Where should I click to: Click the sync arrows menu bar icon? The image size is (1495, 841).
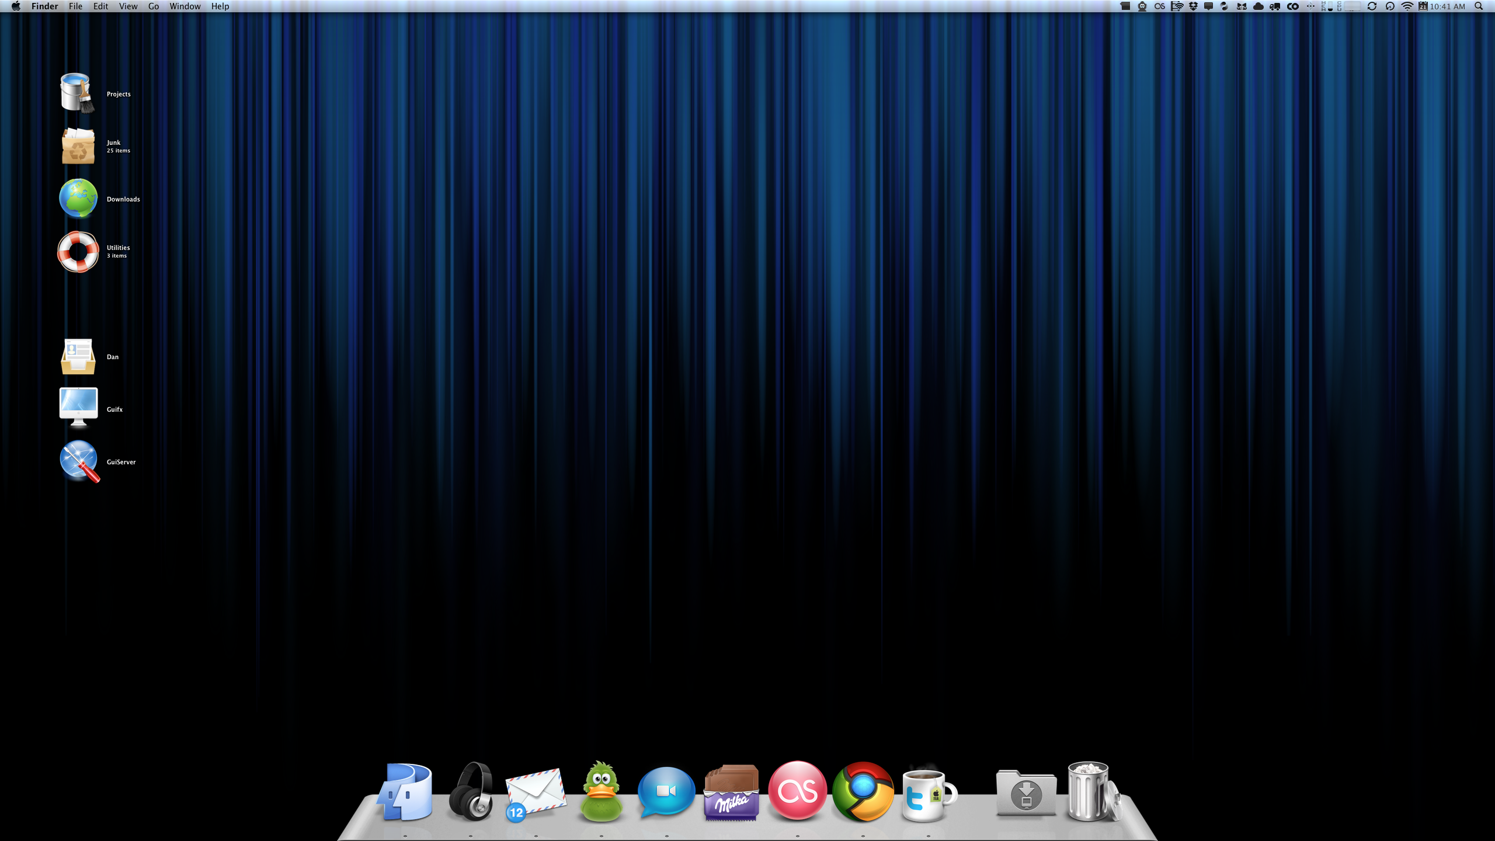(x=1372, y=6)
